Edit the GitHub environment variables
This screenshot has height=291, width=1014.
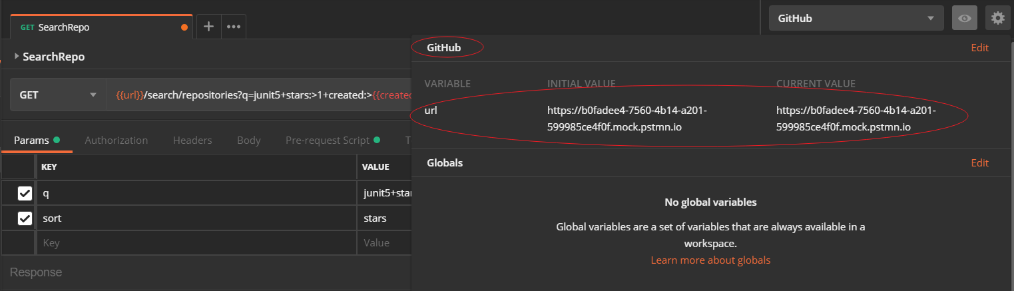979,48
